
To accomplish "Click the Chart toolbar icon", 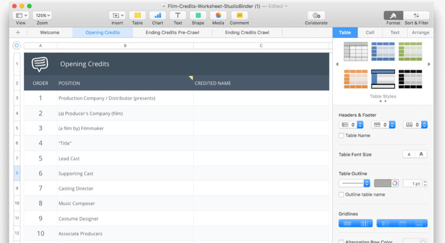I will pyautogui.click(x=158, y=15).
